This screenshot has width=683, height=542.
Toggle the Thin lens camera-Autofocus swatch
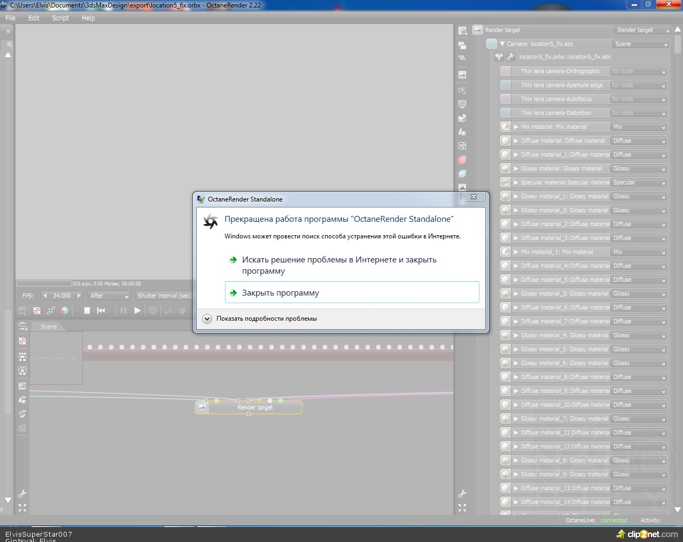(506, 99)
